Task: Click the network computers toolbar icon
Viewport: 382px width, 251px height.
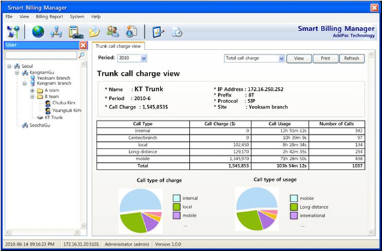Action: pos(13,32)
